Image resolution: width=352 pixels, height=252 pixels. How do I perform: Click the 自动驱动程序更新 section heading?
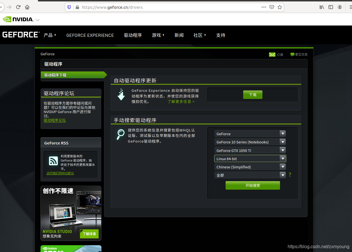135,81
